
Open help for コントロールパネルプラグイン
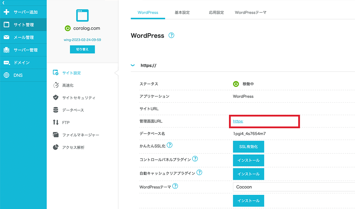pyautogui.click(x=195, y=159)
